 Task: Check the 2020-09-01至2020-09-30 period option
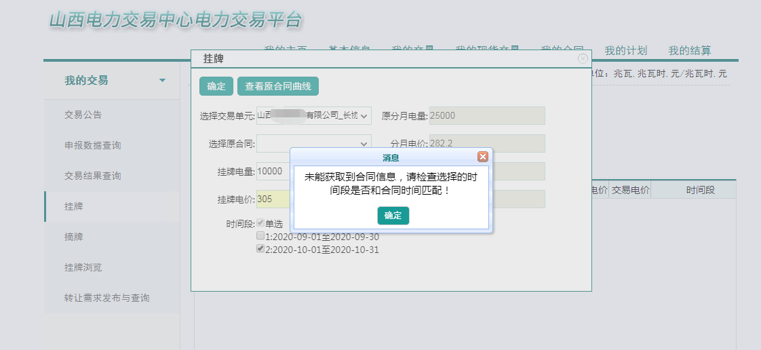click(260, 237)
